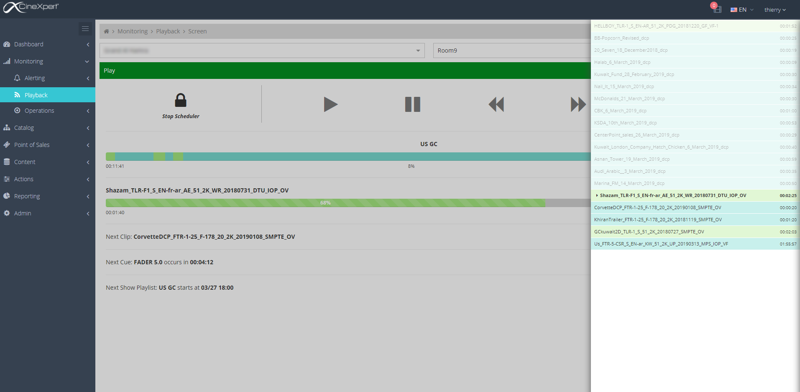Fast-forward to the next clip
800x392 pixels.
tap(578, 104)
